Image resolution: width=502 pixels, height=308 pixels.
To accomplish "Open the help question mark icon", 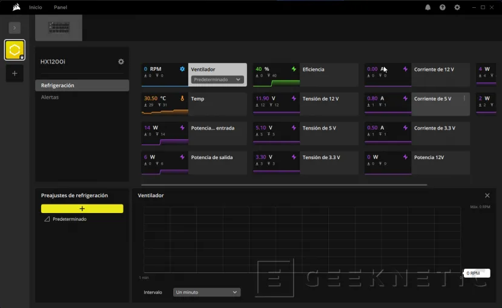I will tap(443, 7).
